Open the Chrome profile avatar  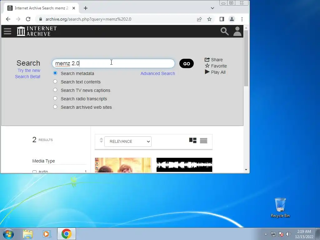coord(232,19)
